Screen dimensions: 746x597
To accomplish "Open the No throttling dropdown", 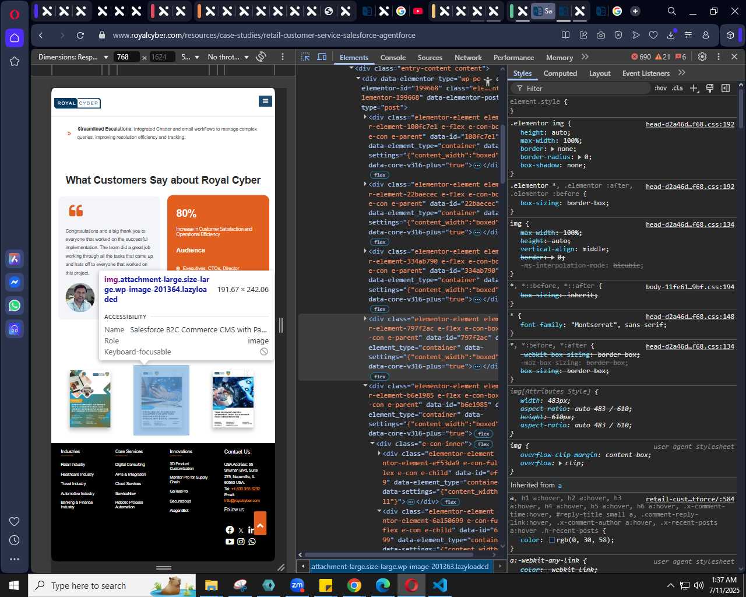I will coord(228,57).
